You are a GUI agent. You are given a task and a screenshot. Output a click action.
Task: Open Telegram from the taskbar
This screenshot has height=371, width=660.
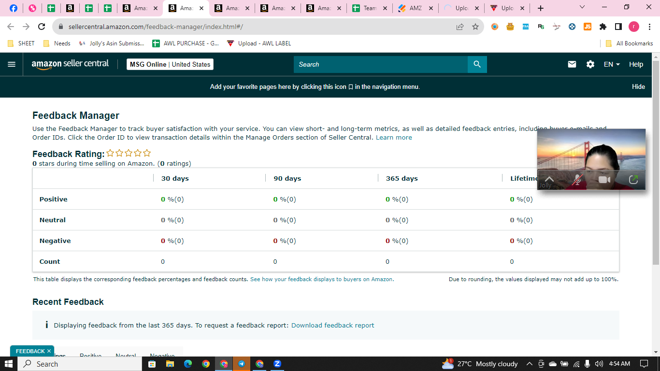(x=242, y=364)
